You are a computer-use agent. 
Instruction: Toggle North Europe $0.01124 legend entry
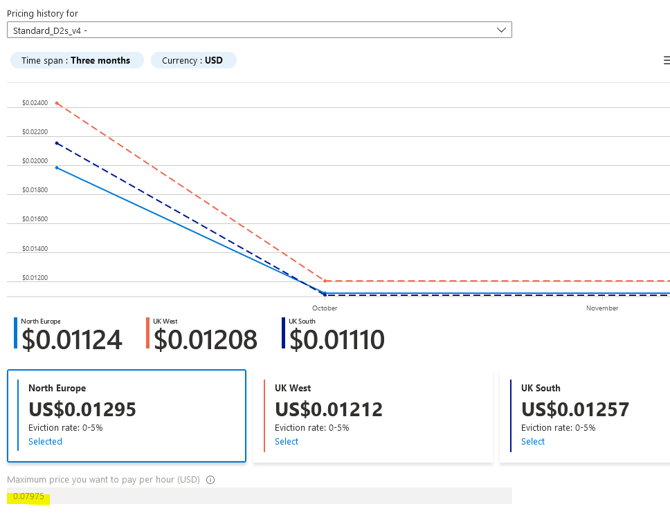click(69, 335)
